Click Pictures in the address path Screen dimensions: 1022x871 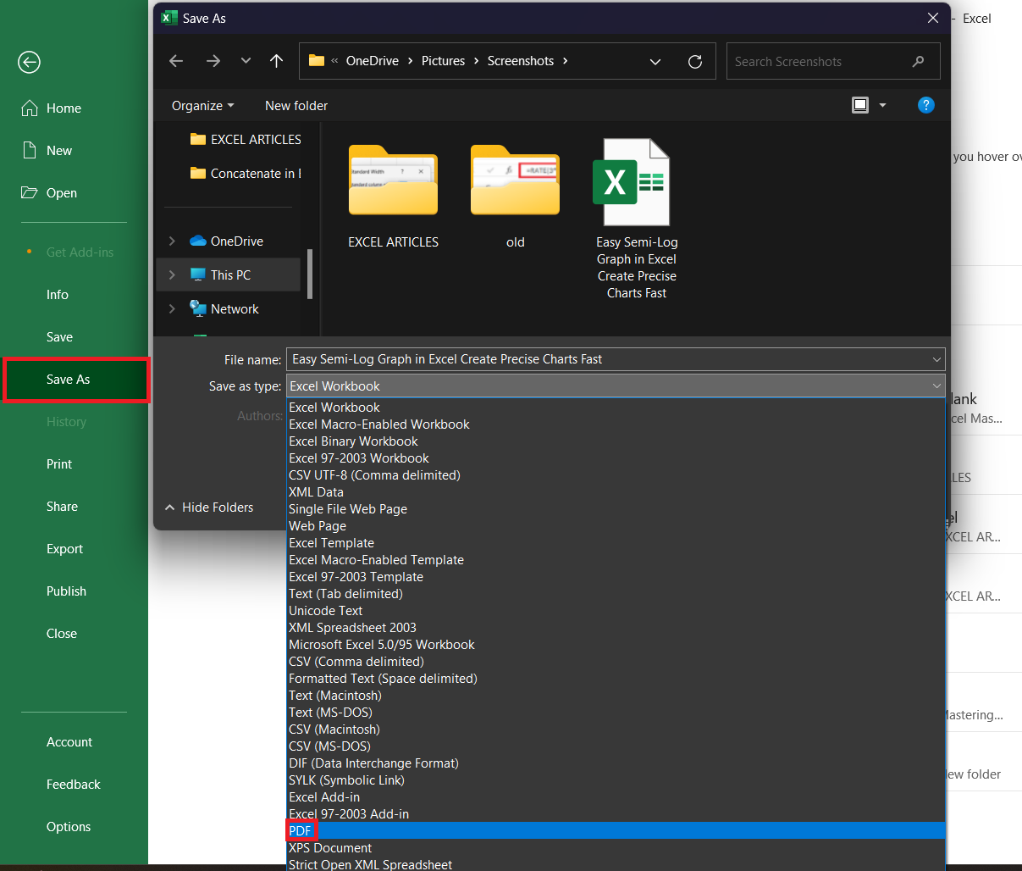[x=443, y=61]
